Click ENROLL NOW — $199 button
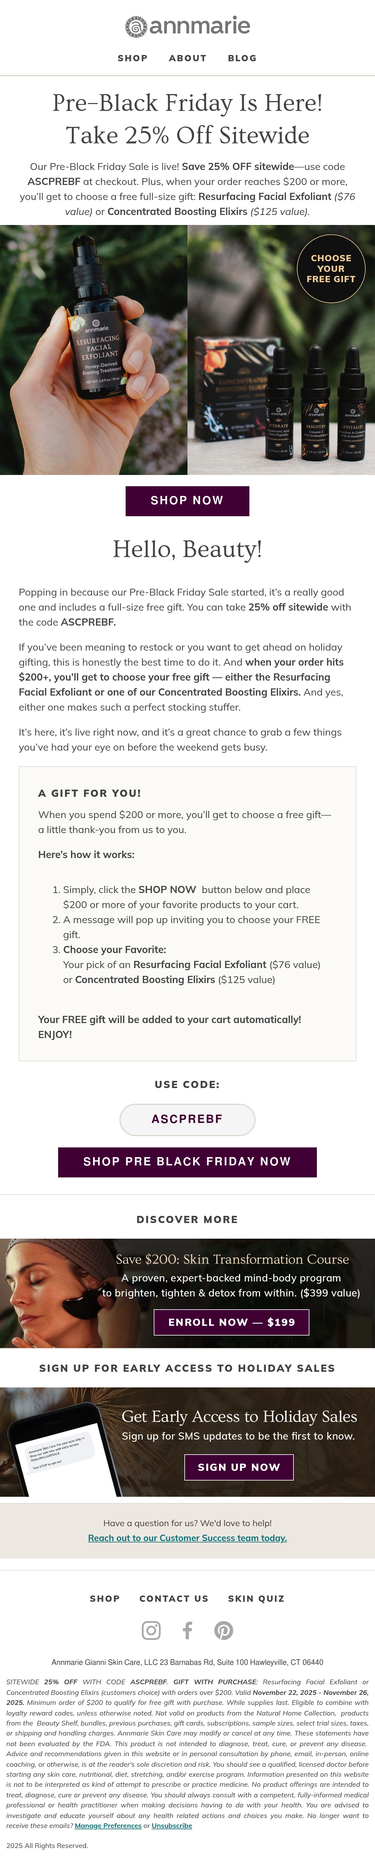Screen dimensions: 375x1863 pyautogui.click(x=232, y=1322)
